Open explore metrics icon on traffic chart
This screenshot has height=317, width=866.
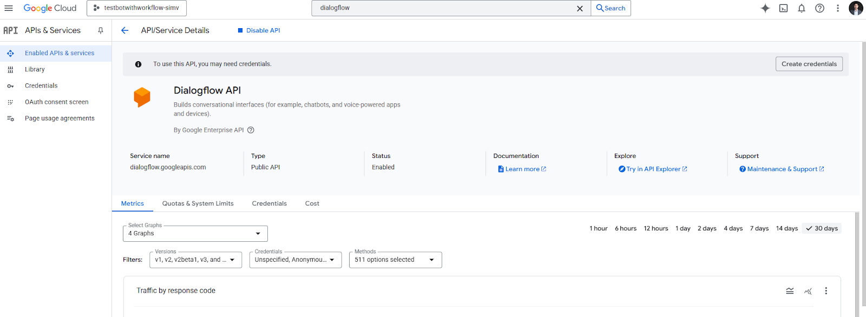(808, 291)
